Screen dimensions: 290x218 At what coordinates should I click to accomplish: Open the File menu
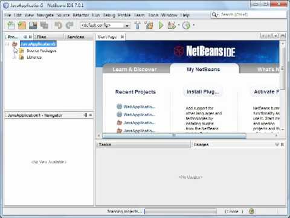[8, 15]
